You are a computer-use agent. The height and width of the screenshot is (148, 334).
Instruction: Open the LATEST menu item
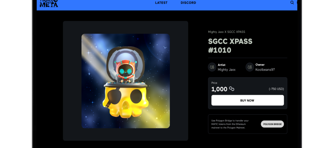coord(161,3)
